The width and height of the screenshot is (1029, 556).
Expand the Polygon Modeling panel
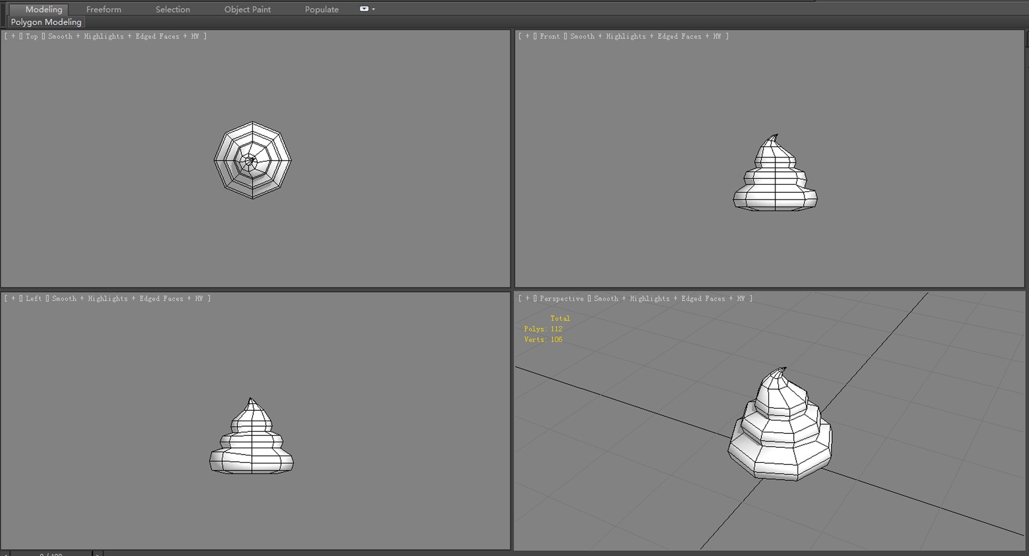(46, 22)
